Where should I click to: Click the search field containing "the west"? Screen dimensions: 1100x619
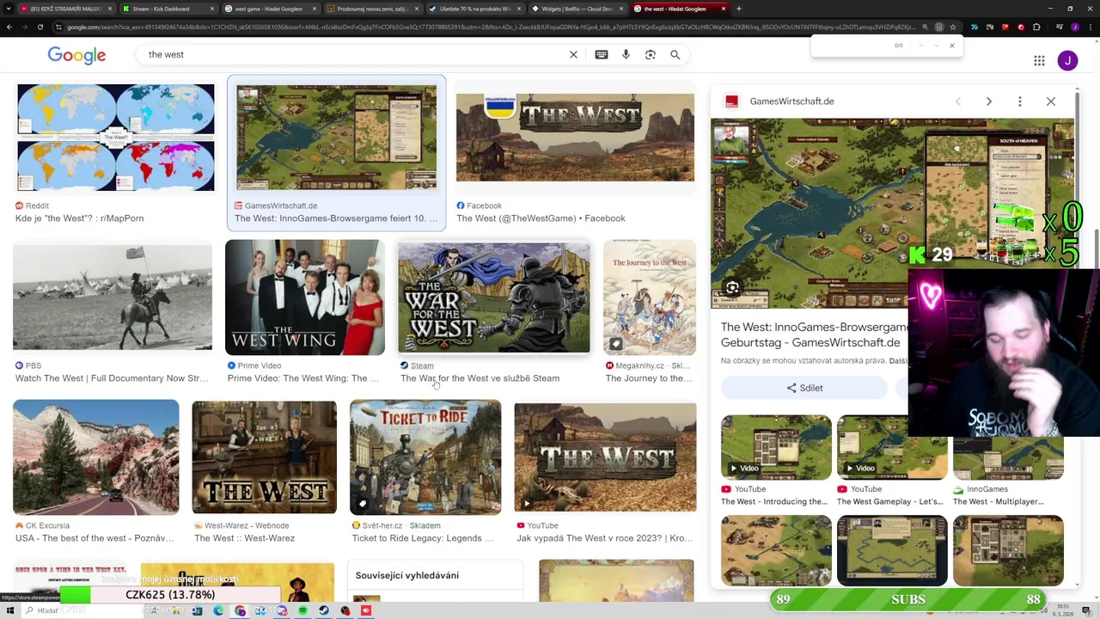352,54
